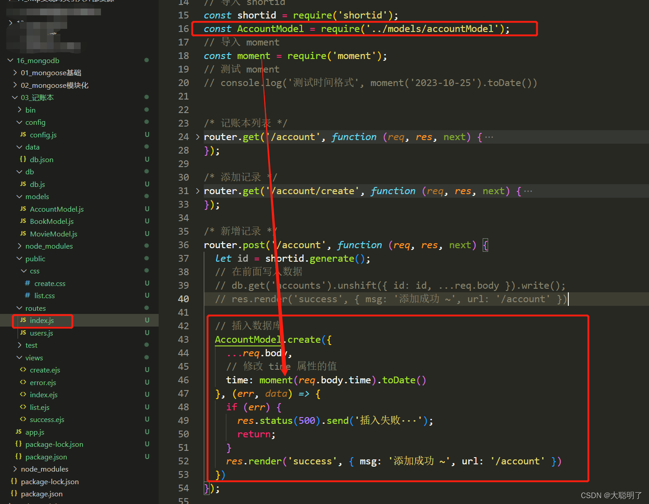Screen dimensions: 649x504
Task: Expand the bin folder
Action: [19, 110]
